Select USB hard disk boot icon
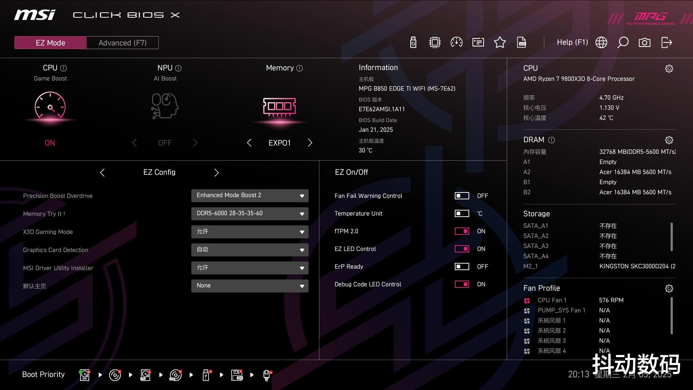This screenshot has height=390, width=693. (x=145, y=375)
